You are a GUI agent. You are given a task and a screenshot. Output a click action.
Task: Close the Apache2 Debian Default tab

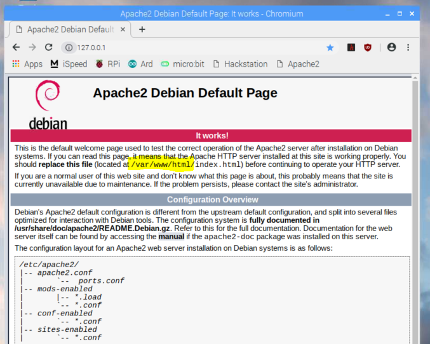pyautogui.click(x=123, y=29)
